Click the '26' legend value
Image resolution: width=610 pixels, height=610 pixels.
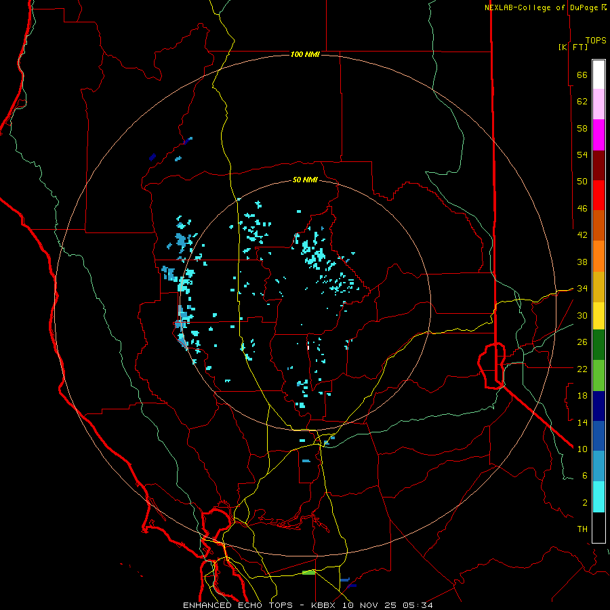click(582, 342)
